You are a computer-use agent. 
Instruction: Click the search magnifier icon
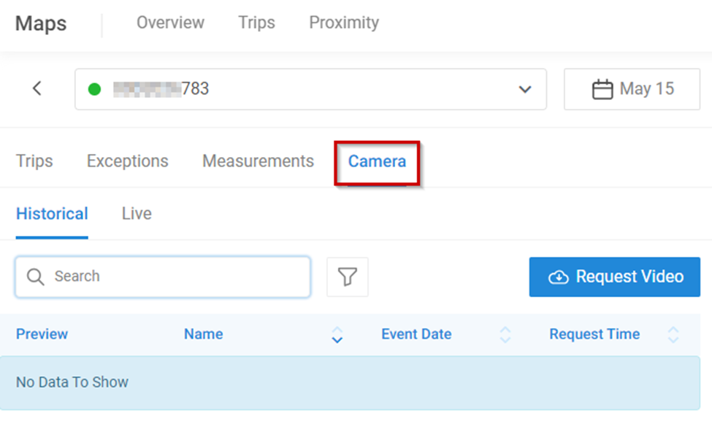[35, 277]
